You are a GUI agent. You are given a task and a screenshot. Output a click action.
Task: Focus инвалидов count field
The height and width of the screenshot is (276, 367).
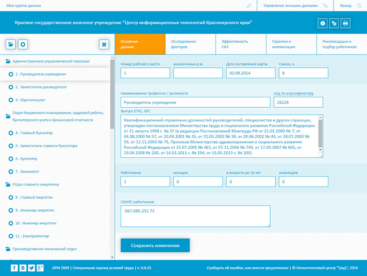point(304,182)
